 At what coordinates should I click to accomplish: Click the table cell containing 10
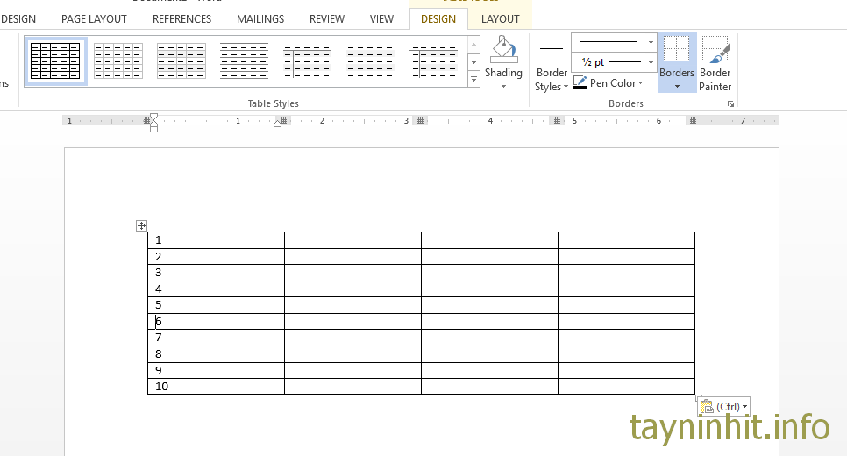click(216, 387)
